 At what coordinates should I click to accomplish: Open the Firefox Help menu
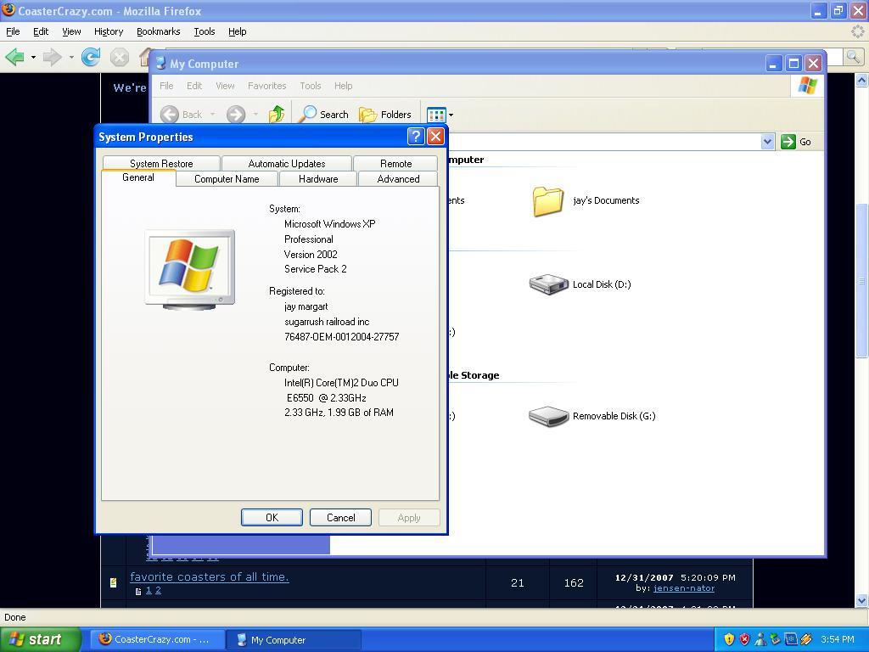pos(238,31)
